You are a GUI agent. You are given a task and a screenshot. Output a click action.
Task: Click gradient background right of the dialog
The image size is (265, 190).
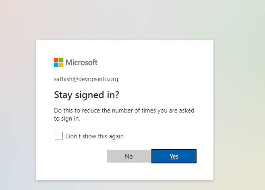coord(240,109)
